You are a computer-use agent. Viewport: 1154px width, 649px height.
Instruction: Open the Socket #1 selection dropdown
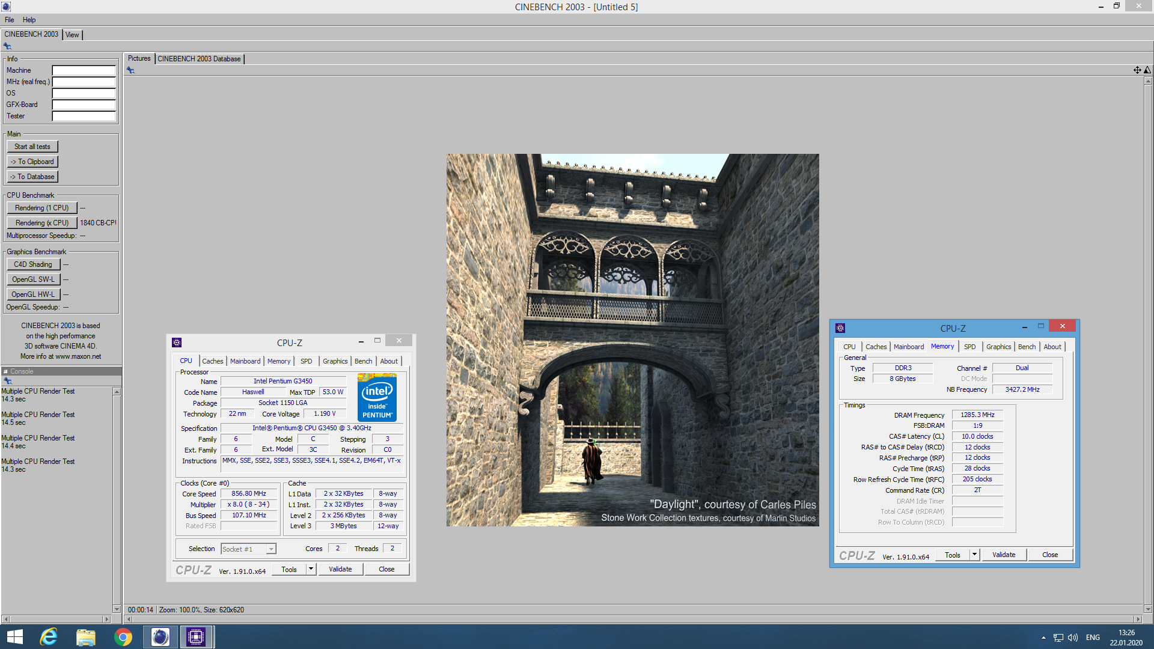271,549
